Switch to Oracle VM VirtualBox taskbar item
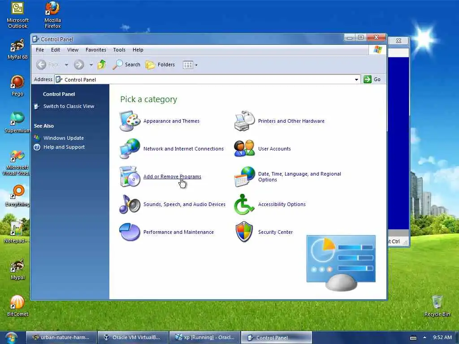This screenshot has height=344, width=459. (133, 337)
